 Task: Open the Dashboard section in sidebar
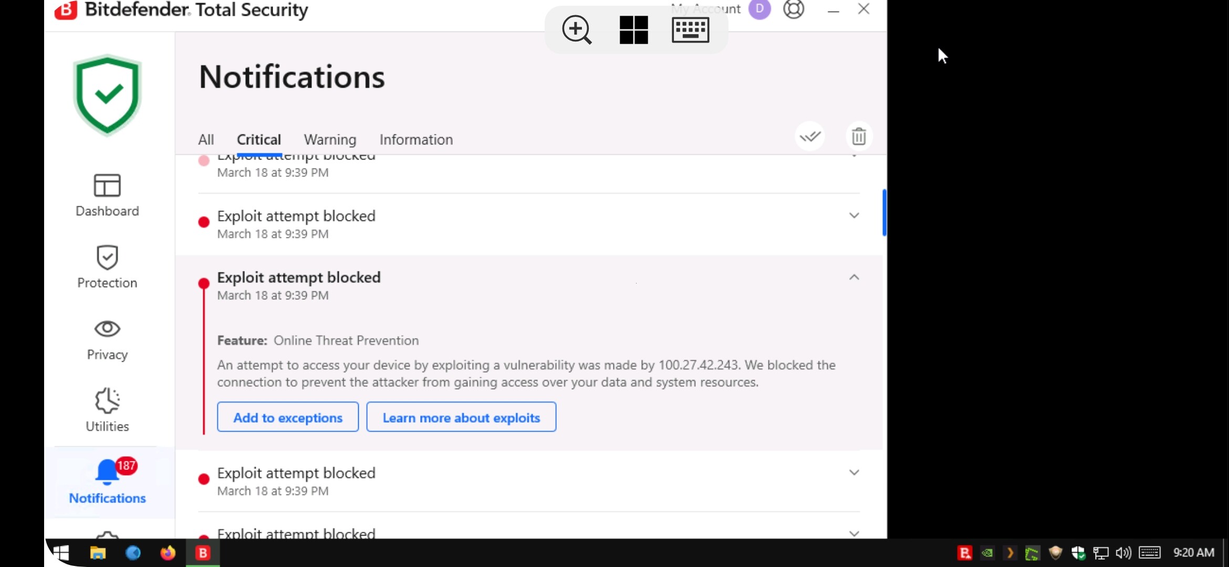107,195
